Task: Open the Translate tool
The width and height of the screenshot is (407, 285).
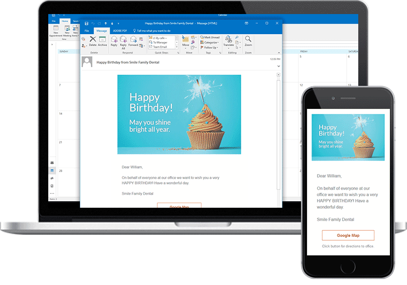Action: click(x=229, y=42)
